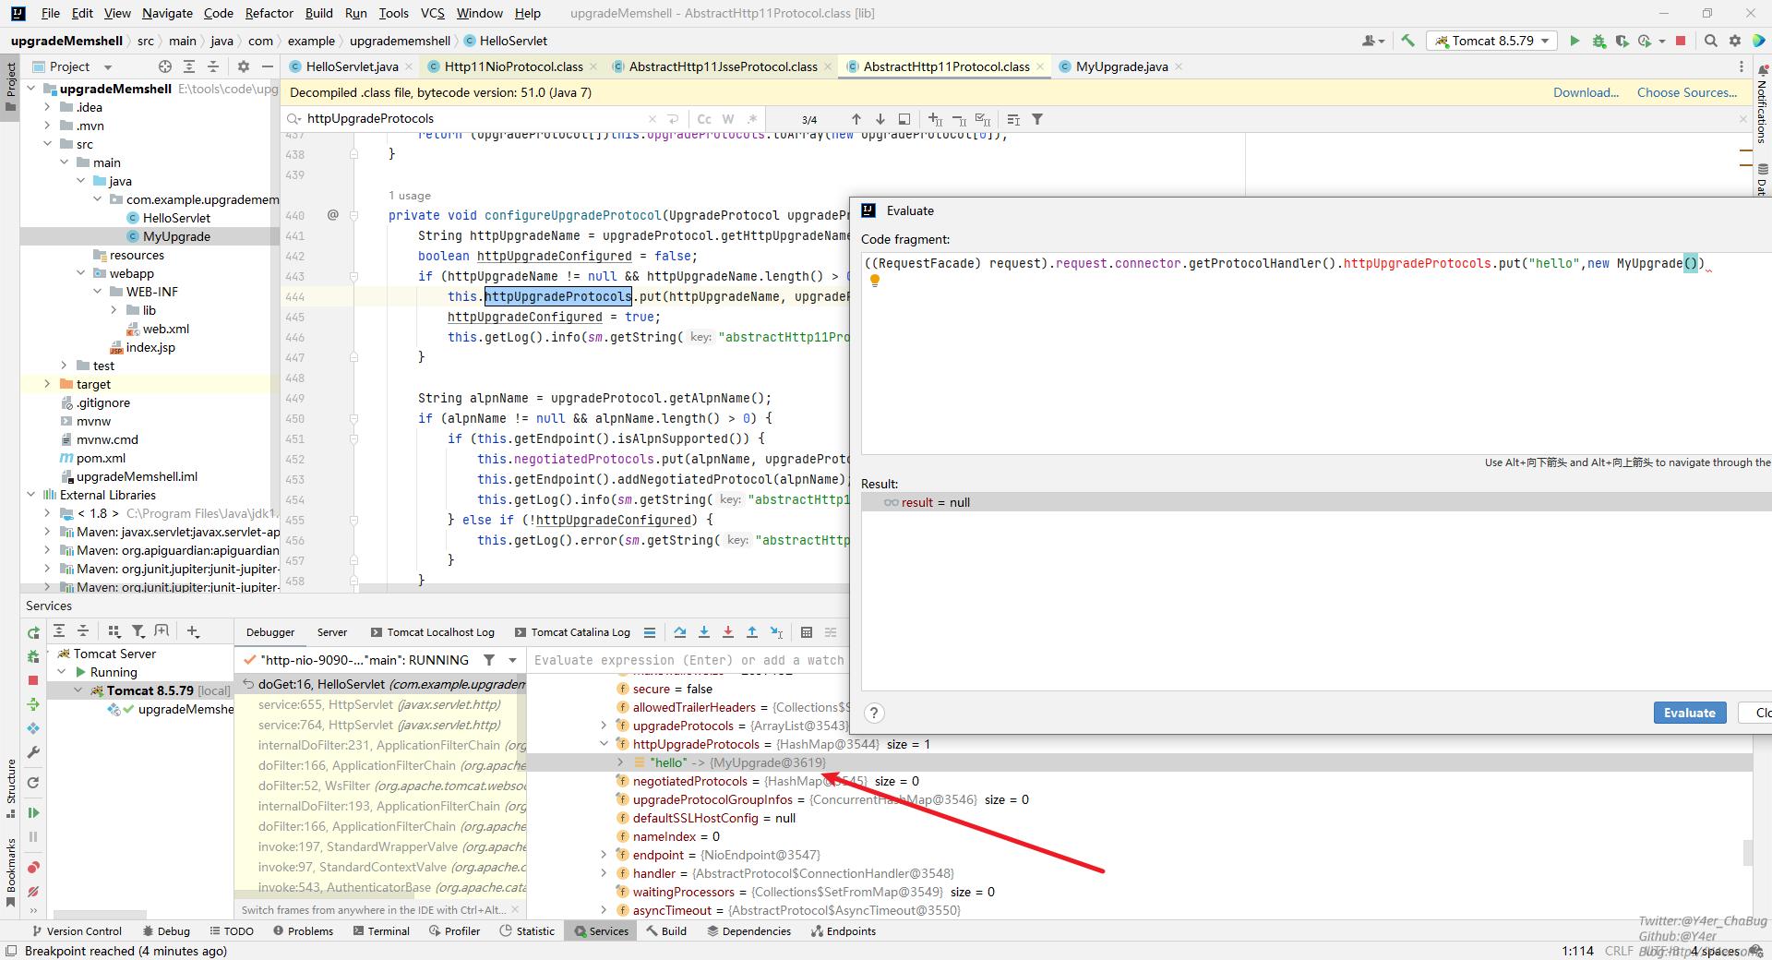Click Step Into debugger arrow
1772x960 pixels.
tap(704, 632)
